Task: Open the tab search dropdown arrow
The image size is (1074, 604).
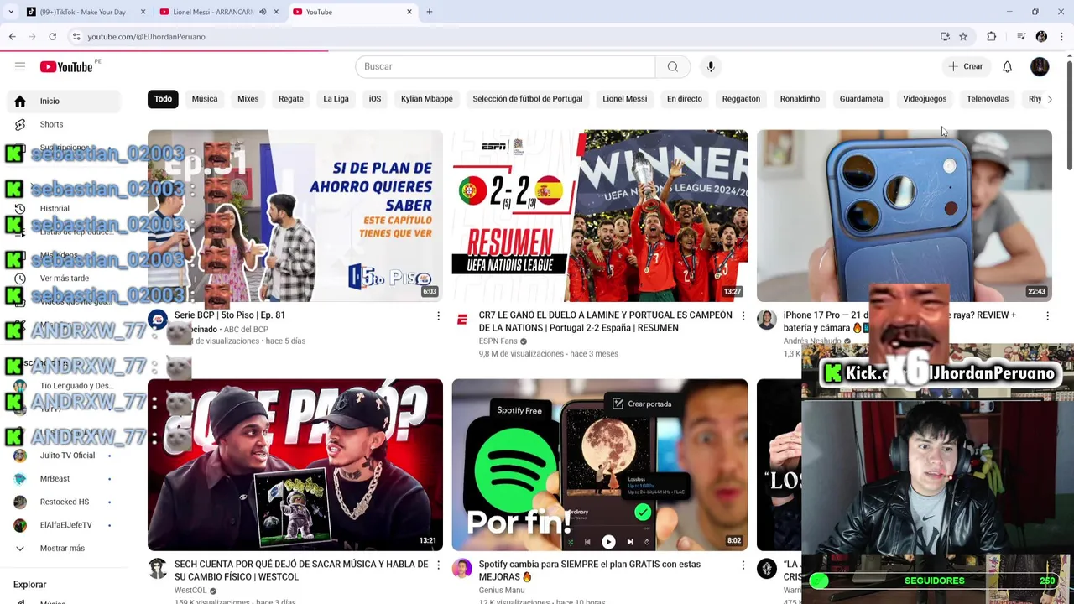Action: point(11,12)
